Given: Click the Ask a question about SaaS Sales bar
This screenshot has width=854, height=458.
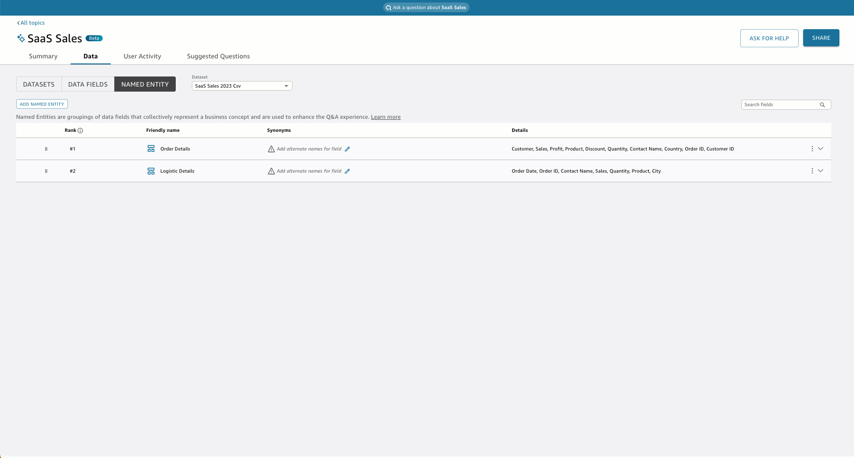Looking at the screenshot, I should [x=426, y=7].
